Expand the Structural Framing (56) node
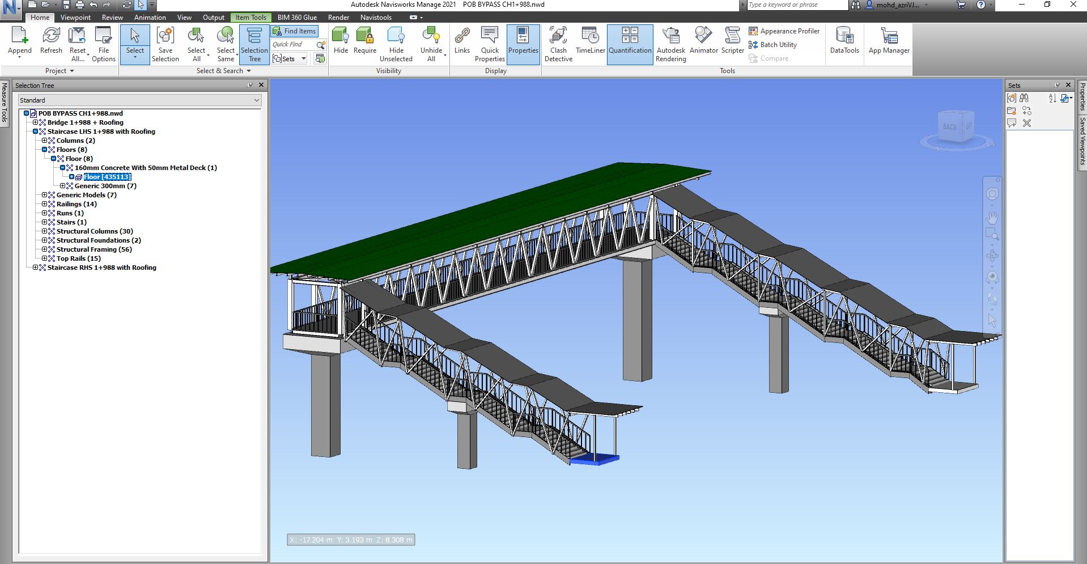Screen dimensions: 1087x564 coord(44,249)
